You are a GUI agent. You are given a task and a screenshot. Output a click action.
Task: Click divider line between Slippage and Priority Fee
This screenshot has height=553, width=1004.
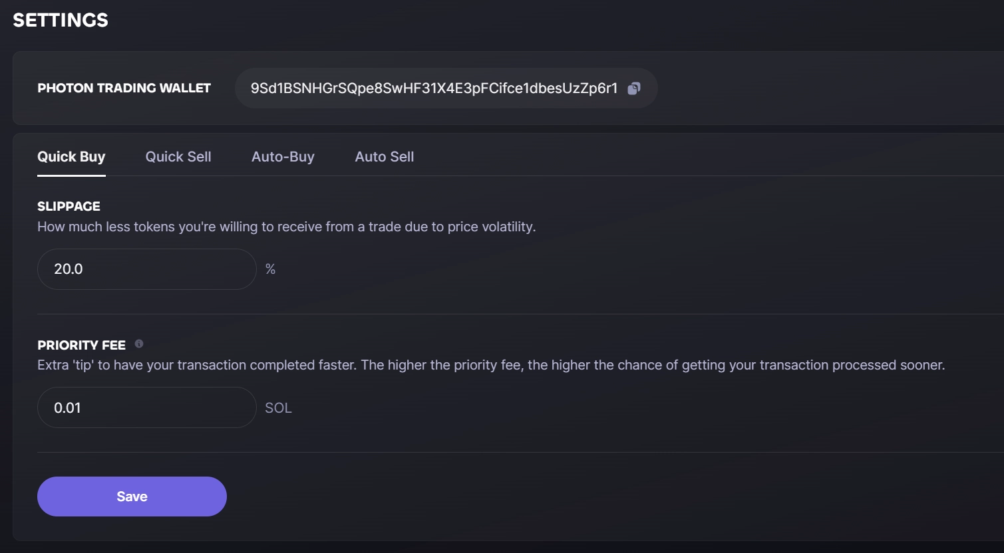tap(519, 314)
